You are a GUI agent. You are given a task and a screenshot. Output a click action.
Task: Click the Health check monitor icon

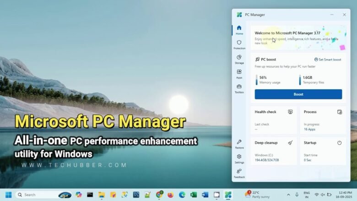[x=290, y=112]
